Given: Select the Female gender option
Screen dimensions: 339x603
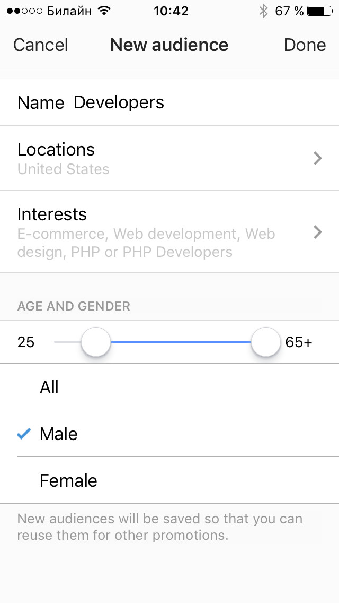Looking at the screenshot, I should click(x=68, y=480).
